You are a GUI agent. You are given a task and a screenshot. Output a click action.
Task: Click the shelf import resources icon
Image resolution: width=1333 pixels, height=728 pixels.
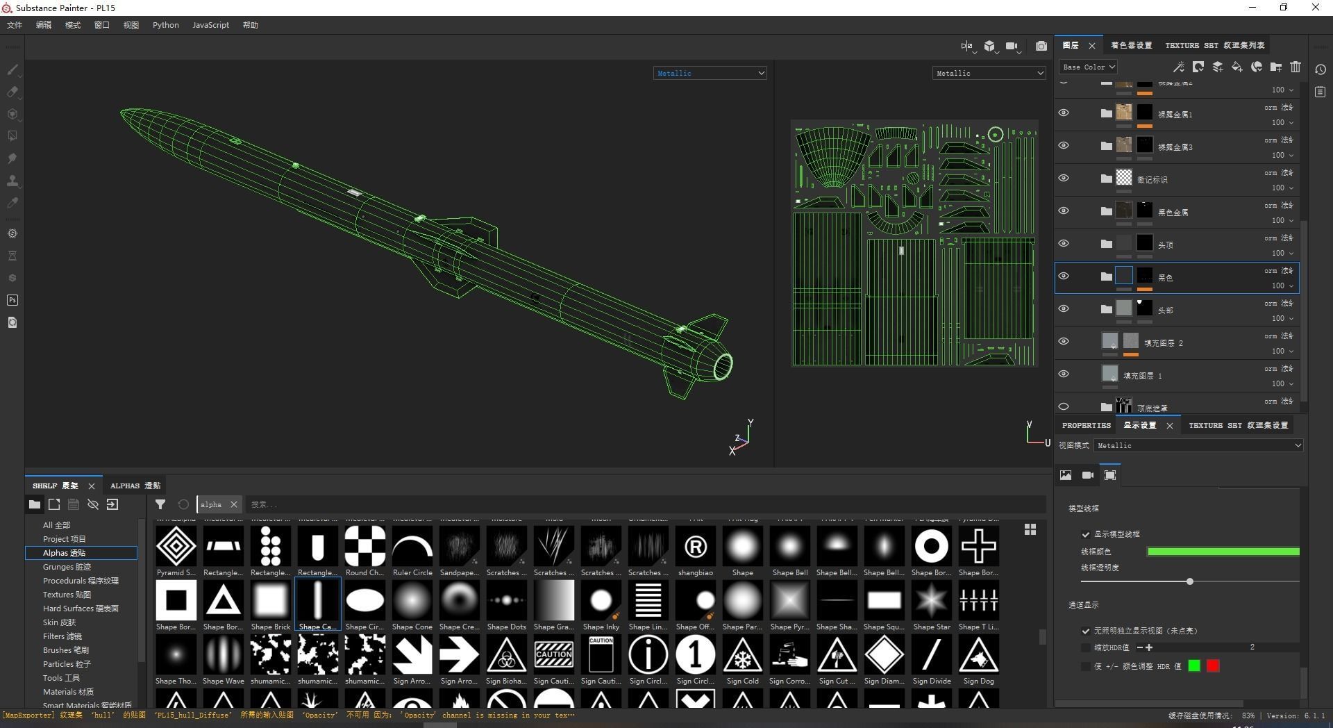112,504
